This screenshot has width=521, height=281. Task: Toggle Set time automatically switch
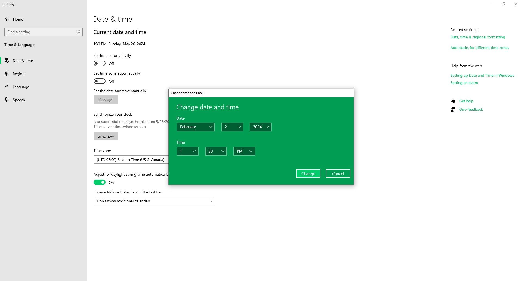pos(100,63)
